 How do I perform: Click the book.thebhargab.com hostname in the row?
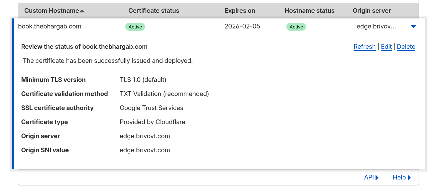[50, 26]
